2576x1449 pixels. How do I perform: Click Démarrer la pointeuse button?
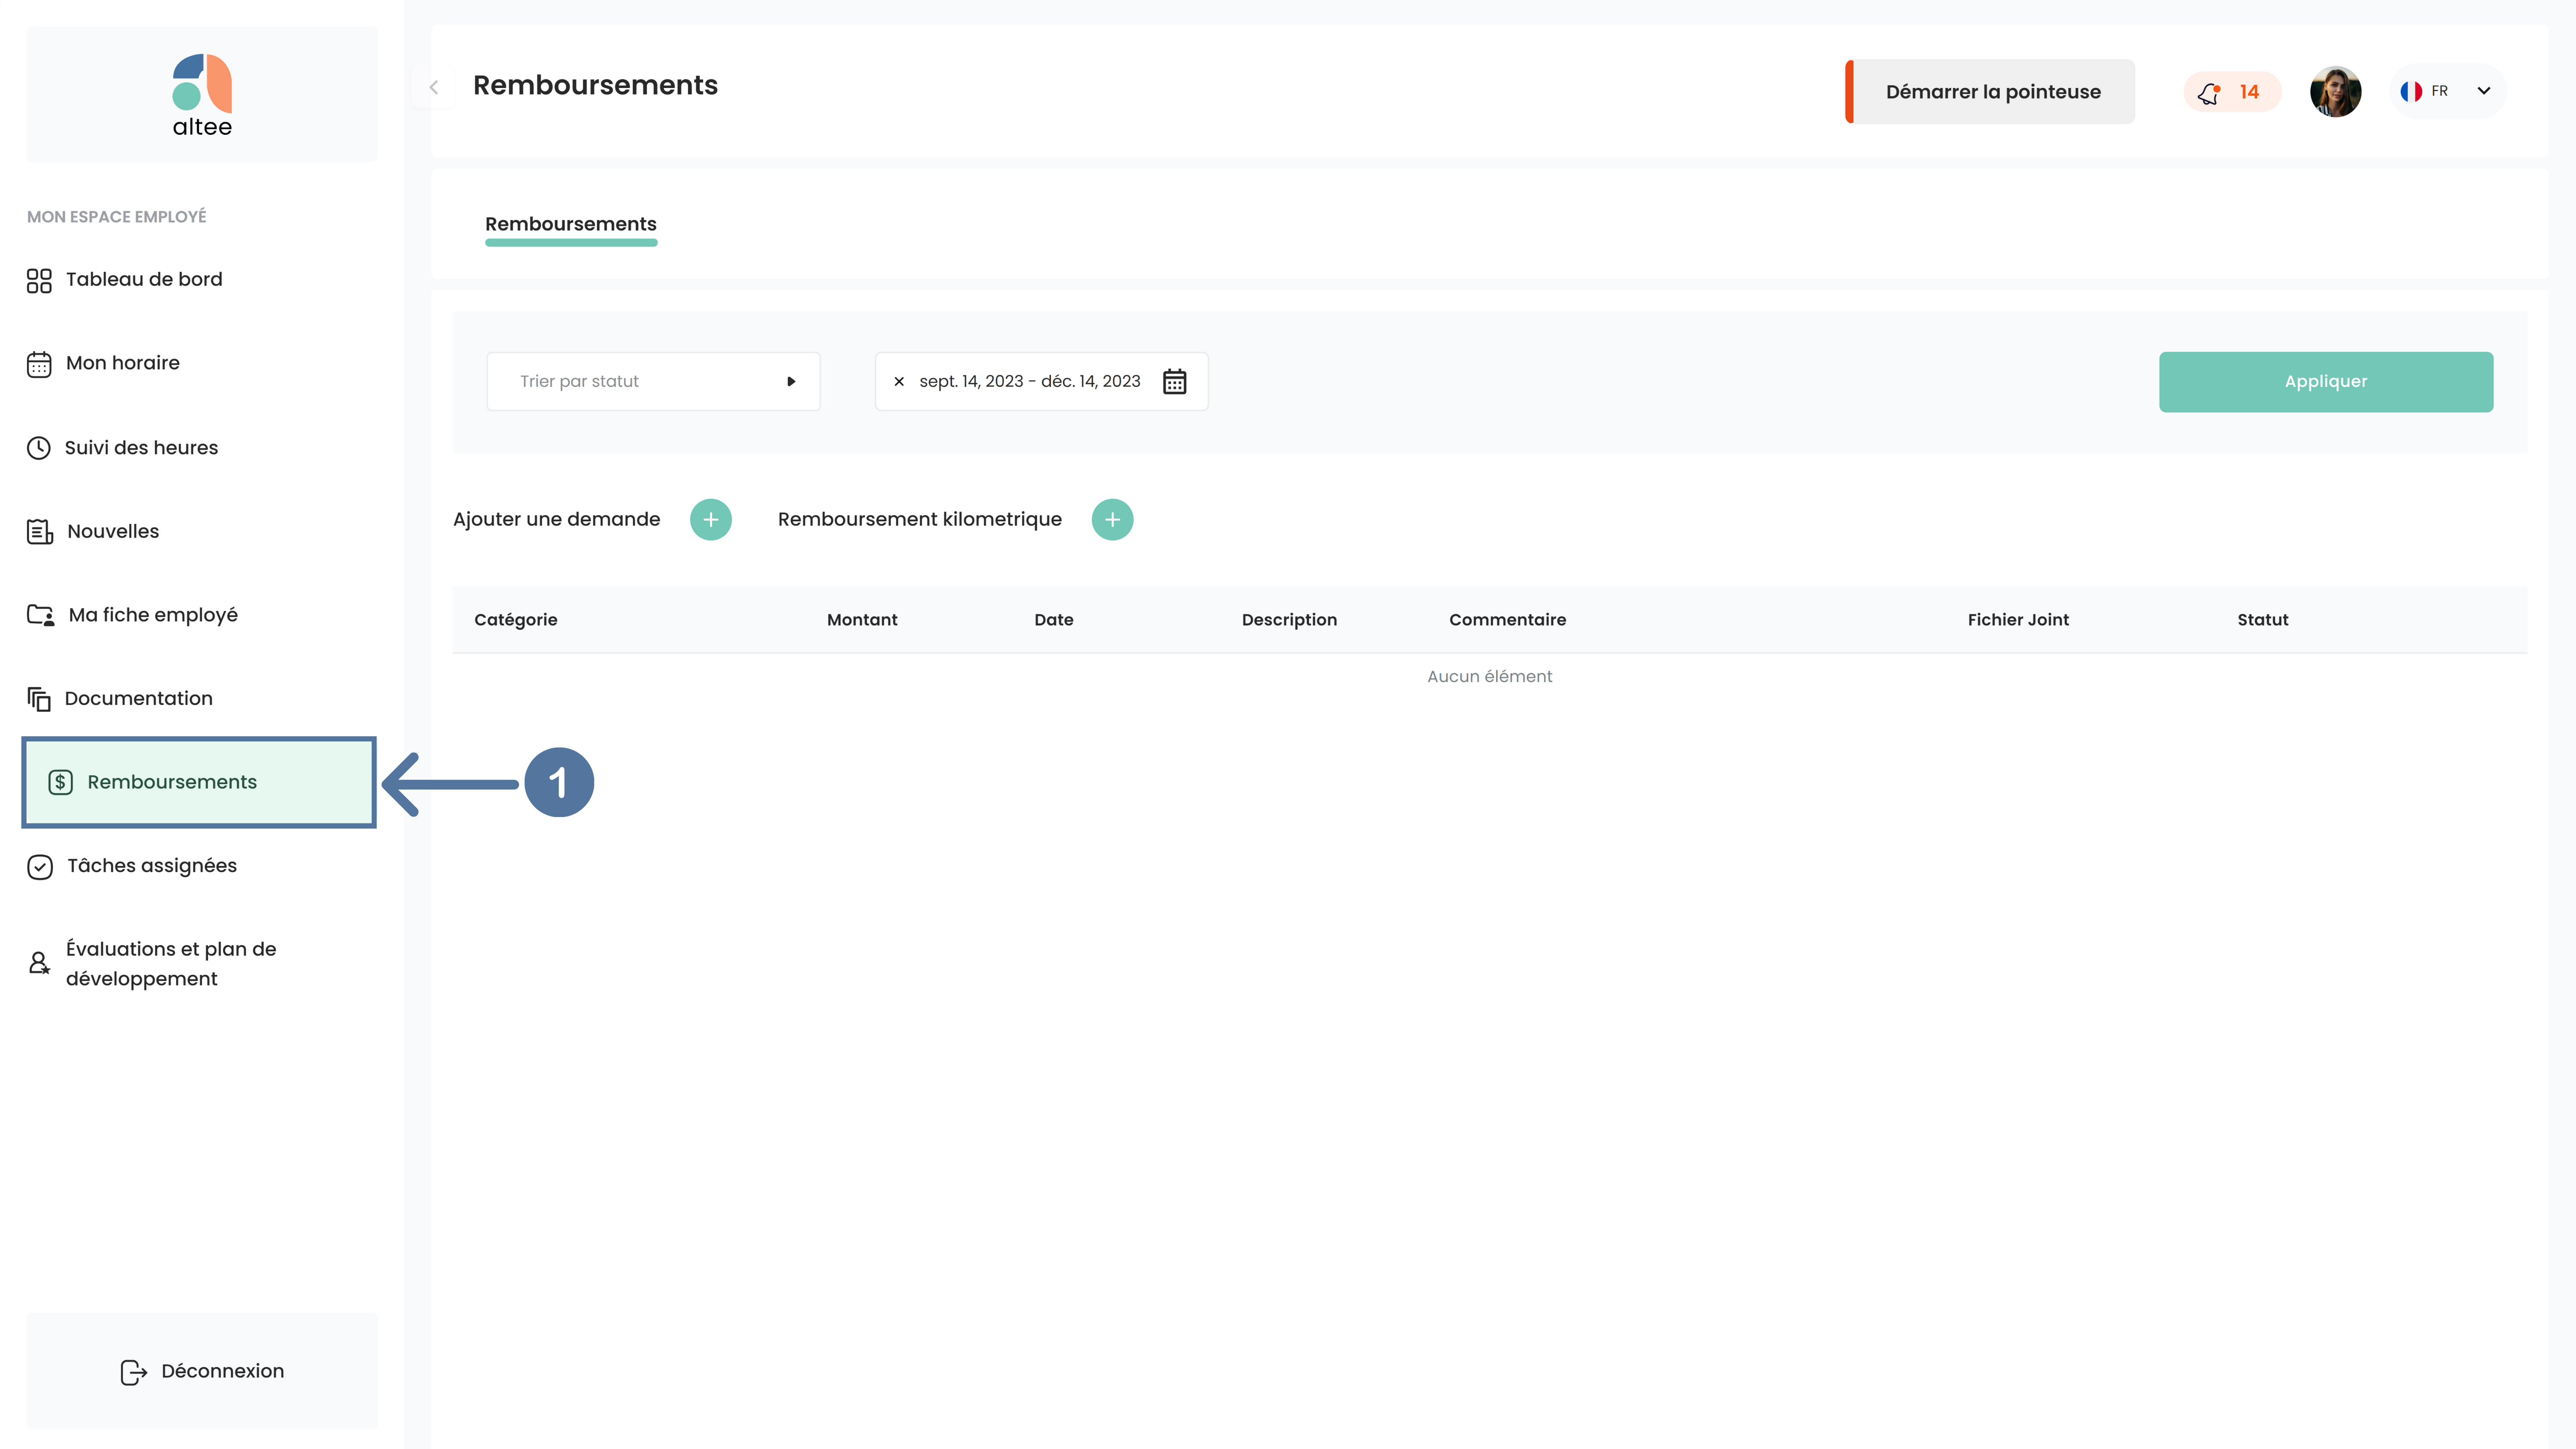pyautogui.click(x=1990, y=92)
